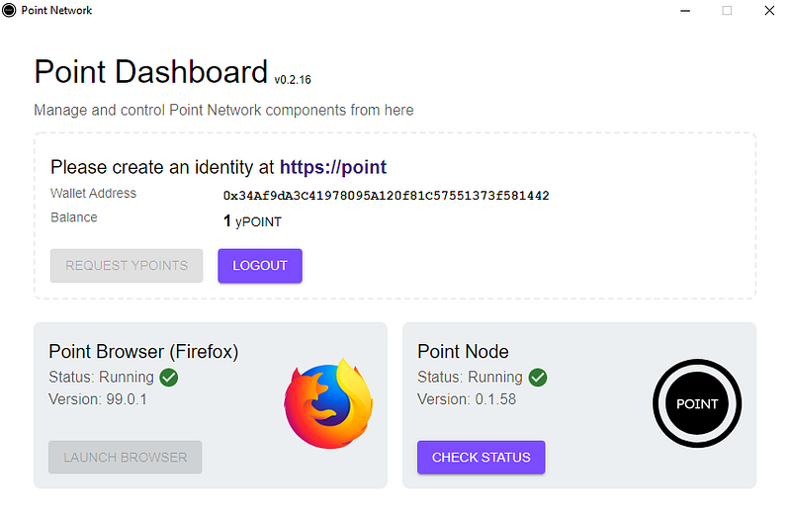Open the https://point link
This screenshot has width=791, height=514.
tap(333, 167)
